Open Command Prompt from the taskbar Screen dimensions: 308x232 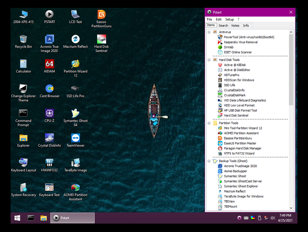(31, 218)
